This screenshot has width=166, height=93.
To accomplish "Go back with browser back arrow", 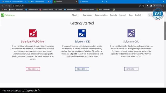I will (x=2, y=6).
